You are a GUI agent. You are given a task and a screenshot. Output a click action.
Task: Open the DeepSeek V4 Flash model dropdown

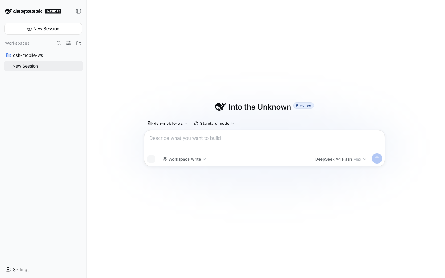341,159
